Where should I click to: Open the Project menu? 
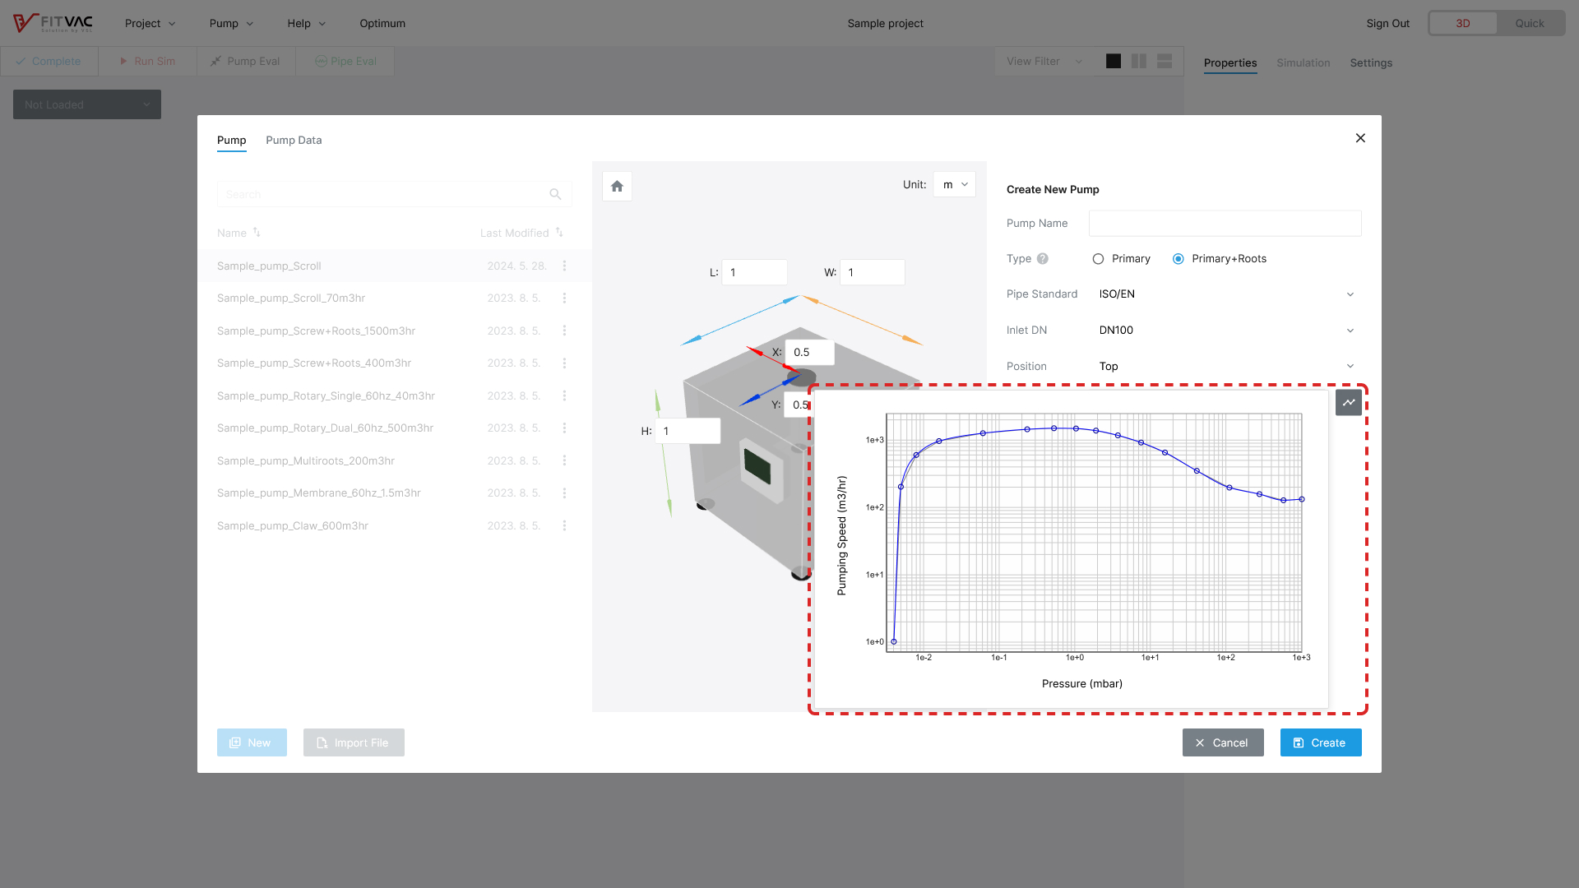(x=150, y=23)
